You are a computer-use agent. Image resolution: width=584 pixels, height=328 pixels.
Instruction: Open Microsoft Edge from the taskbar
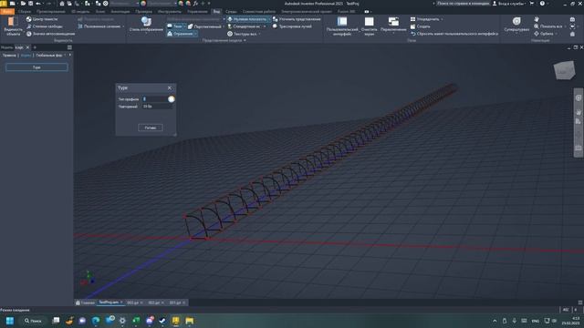pos(96,321)
